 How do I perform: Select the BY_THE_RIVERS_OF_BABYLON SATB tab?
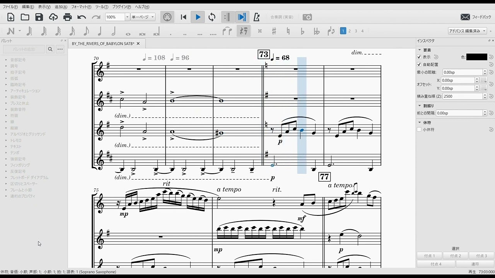click(103, 44)
